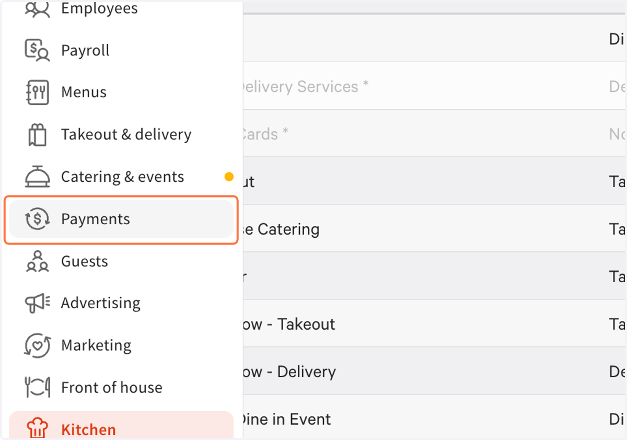
Task: Click the Catering & events cloche icon
Action: click(37, 177)
